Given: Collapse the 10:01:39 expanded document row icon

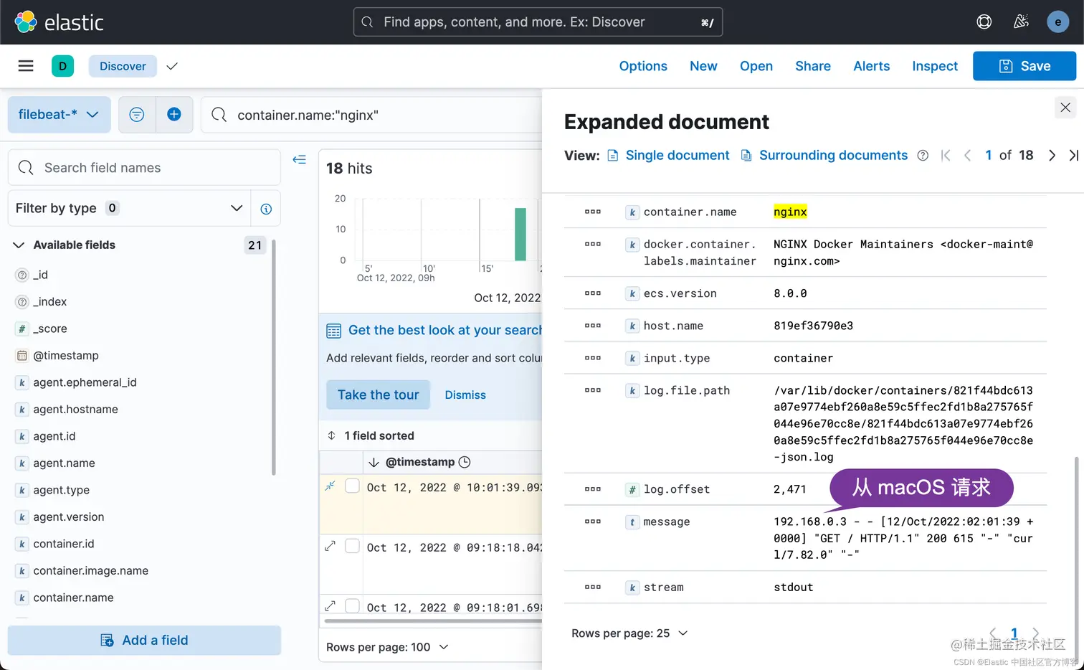Looking at the screenshot, I should (x=331, y=486).
